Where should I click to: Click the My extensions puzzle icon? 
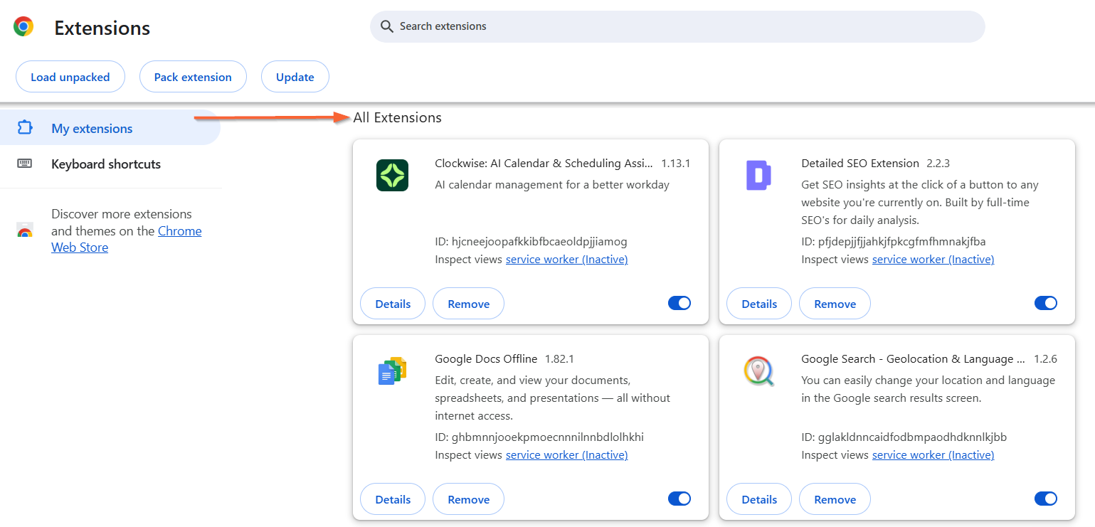click(25, 128)
